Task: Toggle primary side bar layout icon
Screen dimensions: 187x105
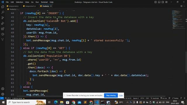Action: (155, 2)
